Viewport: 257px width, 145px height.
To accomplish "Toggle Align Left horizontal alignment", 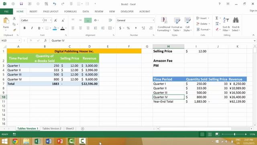I will [x=73, y=28].
